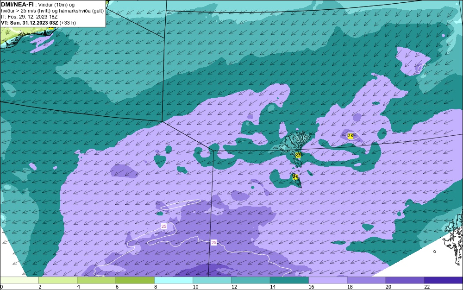This screenshot has width=463, height=290.
Task: Click the yellow 26 label inside the white oval
Action: click(350, 136)
